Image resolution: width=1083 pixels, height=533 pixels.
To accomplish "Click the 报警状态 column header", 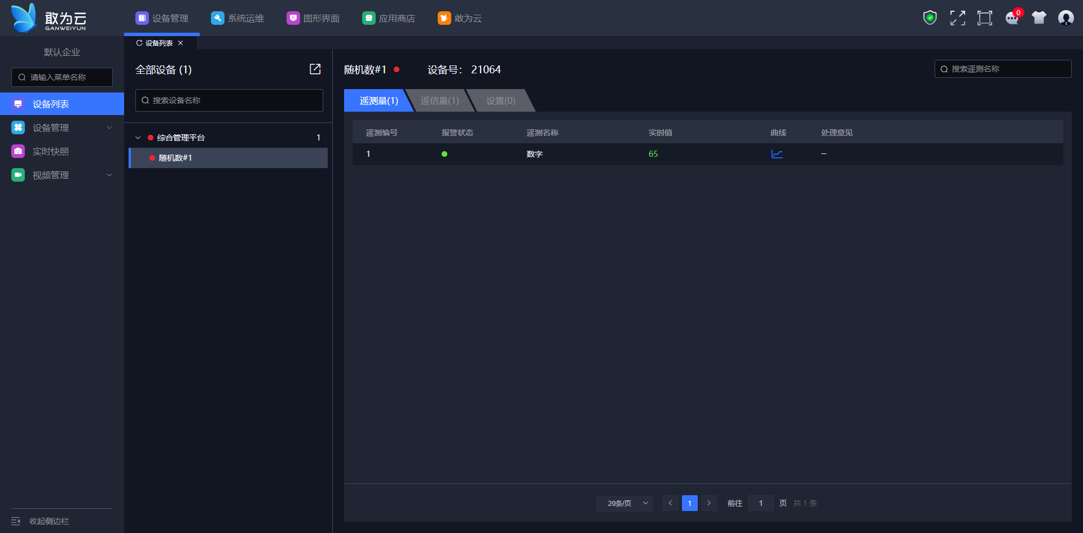I will tap(457, 133).
